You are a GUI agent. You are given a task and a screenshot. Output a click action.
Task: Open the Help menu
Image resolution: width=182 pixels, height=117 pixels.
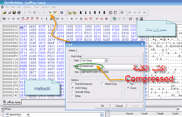(x=54, y=7)
